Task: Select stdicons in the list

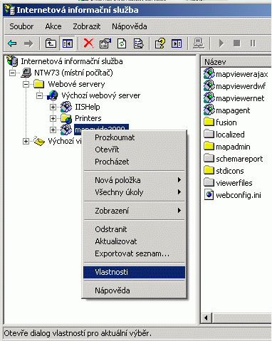Action: (230, 171)
